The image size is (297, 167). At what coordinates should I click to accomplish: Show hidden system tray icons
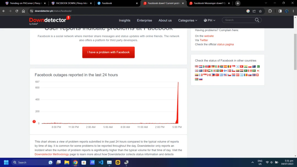(252, 162)
